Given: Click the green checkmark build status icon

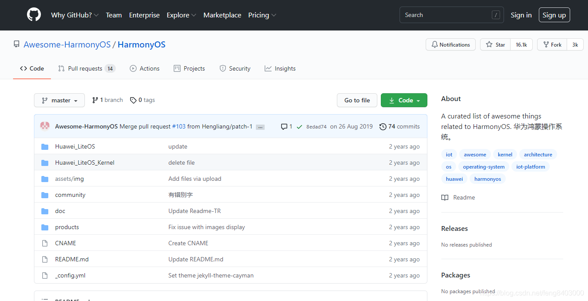Looking at the screenshot, I should pos(299,127).
